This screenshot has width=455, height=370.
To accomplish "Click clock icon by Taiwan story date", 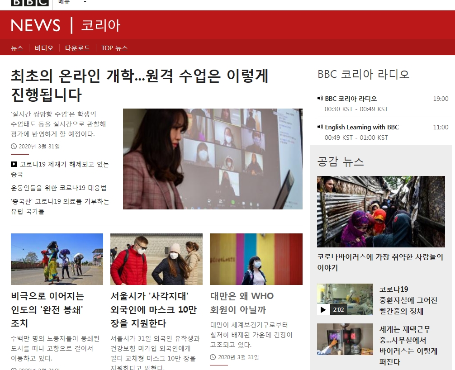I will pos(213,357).
